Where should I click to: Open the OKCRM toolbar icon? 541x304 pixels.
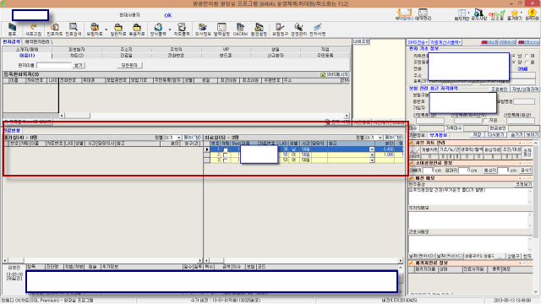(x=240, y=30)
